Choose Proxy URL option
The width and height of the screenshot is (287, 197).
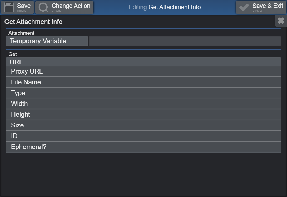(143, 71)
